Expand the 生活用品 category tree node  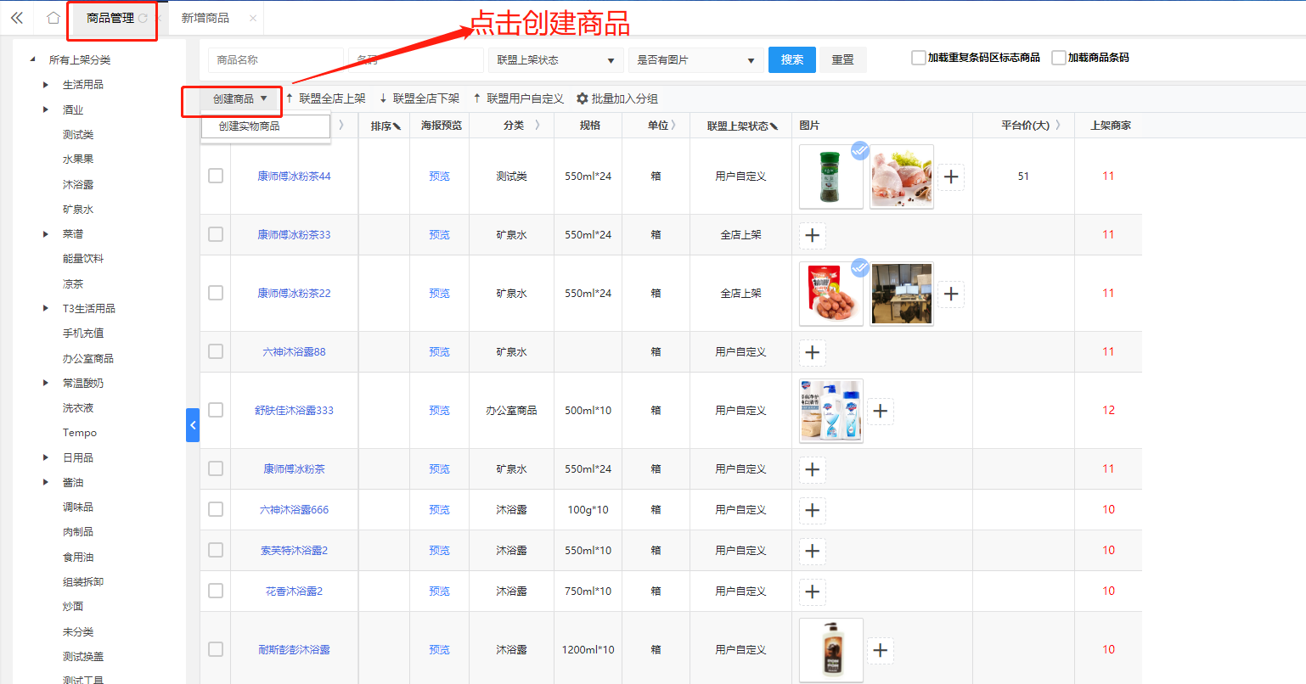click(46, 85)
